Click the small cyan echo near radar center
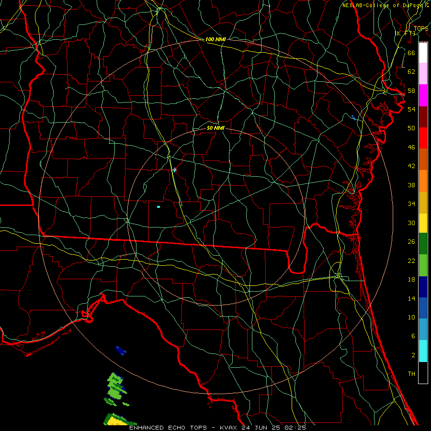The width and height of the screenshot is (431, 431). 174,170
